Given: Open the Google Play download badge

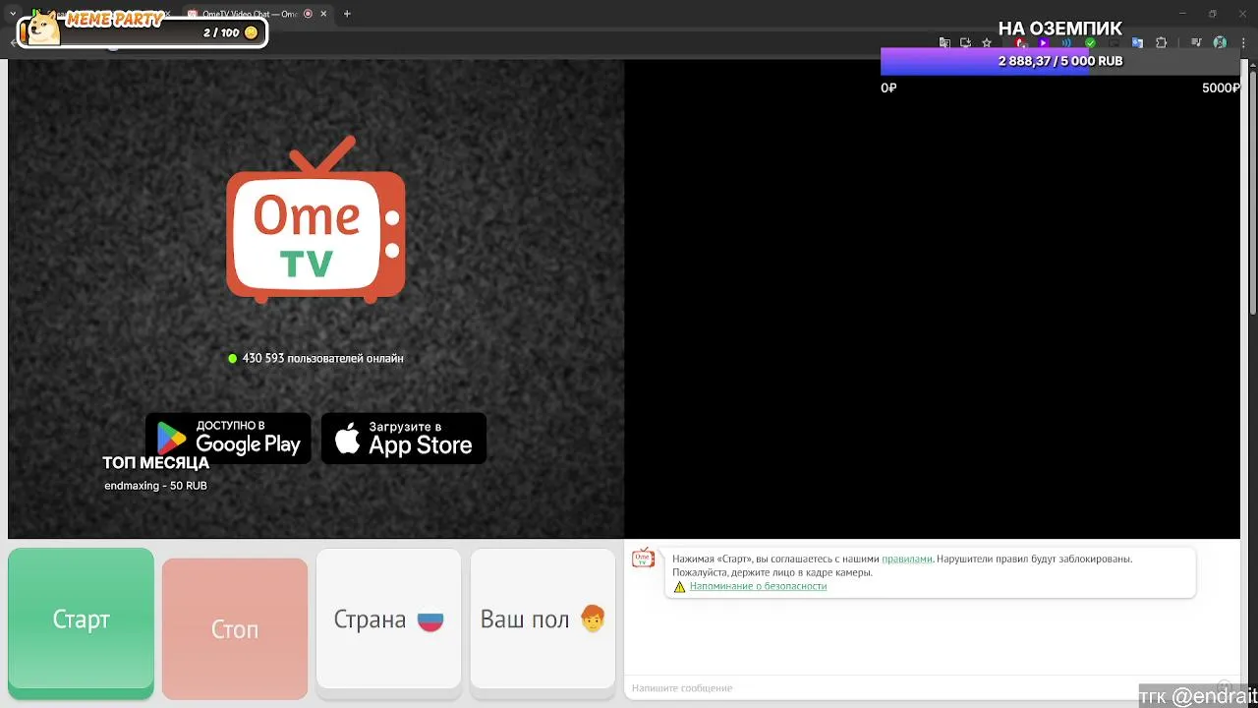Looking at the screenshot, I should pos(228,439).
